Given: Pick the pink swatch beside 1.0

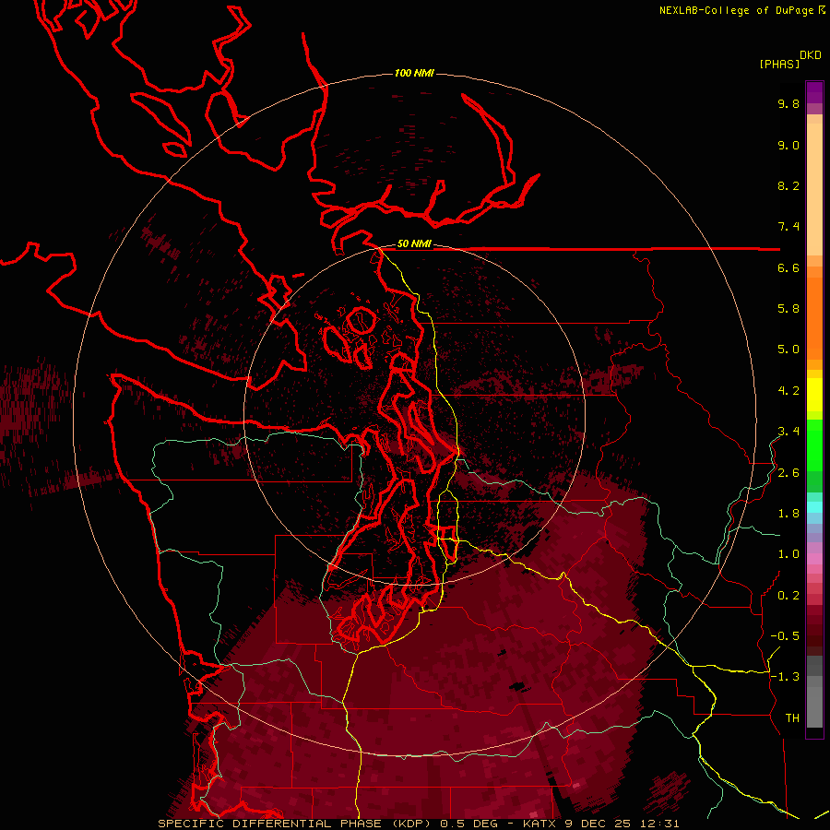Looking at the screenshot, I should tap(814, 558).
